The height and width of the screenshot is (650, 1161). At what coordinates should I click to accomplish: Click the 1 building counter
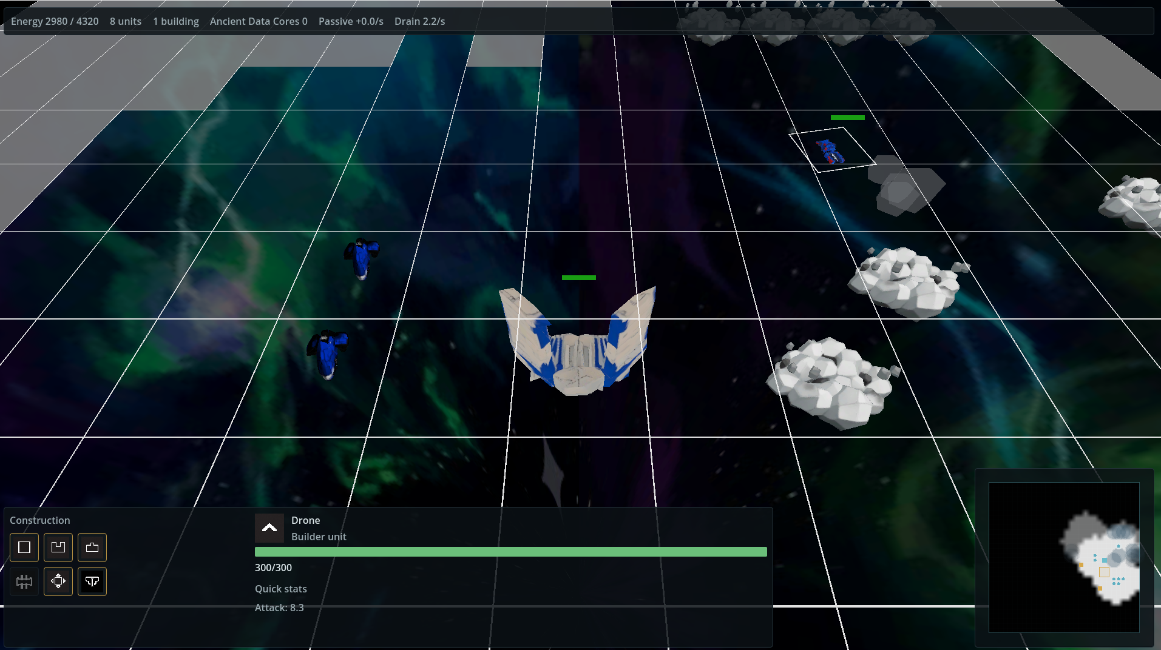(176, 21)
